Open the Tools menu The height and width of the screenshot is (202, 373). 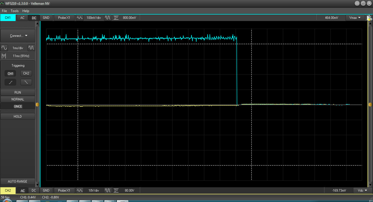coord(15,11)
